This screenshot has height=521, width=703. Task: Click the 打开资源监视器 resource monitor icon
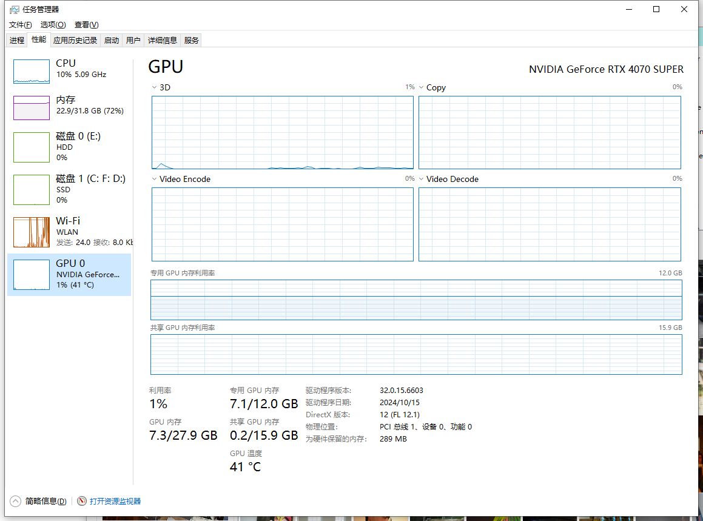(82, 501)
